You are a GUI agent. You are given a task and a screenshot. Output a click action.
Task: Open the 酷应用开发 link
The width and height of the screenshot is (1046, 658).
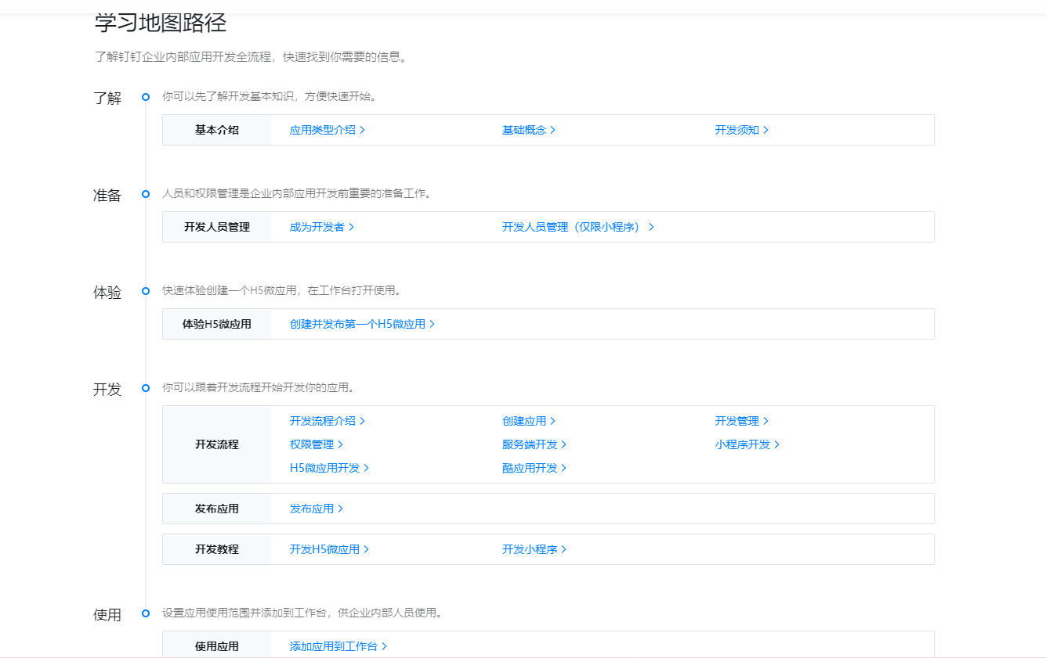(x=534, y=468)
